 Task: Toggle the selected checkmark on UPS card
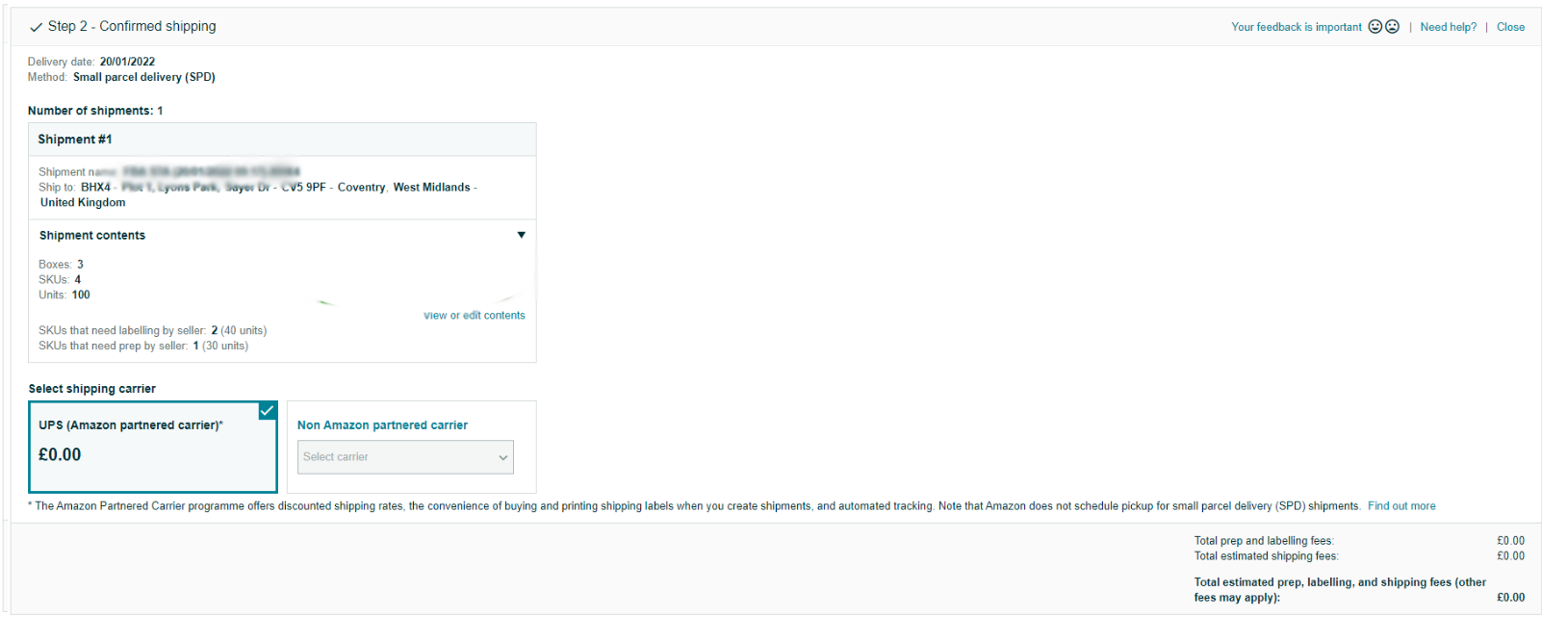268,411
